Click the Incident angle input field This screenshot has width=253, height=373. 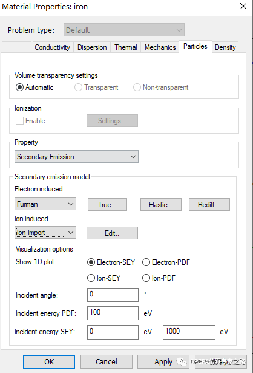(113, 295)
